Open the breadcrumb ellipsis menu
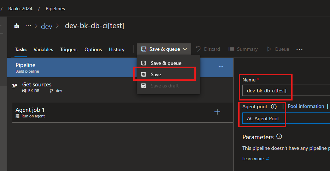330x171 pixels. click(x=28, y=26)
